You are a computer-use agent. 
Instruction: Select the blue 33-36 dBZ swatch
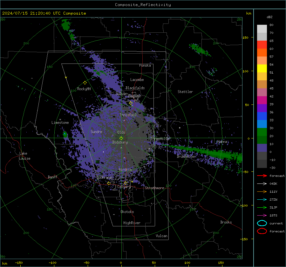(x=262, y=116)
